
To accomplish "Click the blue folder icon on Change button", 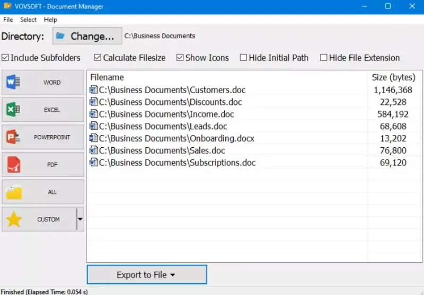I will (60, 35).
